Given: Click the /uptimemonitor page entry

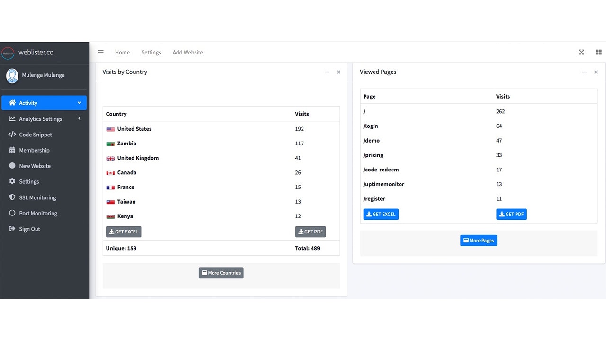Looking at the screenshot, I should tap(383, 184).
